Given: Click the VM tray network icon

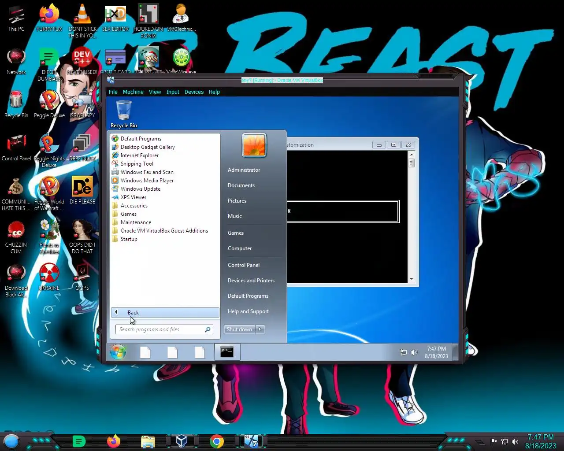Looking at the screenshot, I should coord(403,352).
